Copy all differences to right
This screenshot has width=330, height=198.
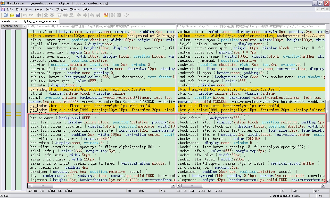pyautogui.click(x=113, y=15)
